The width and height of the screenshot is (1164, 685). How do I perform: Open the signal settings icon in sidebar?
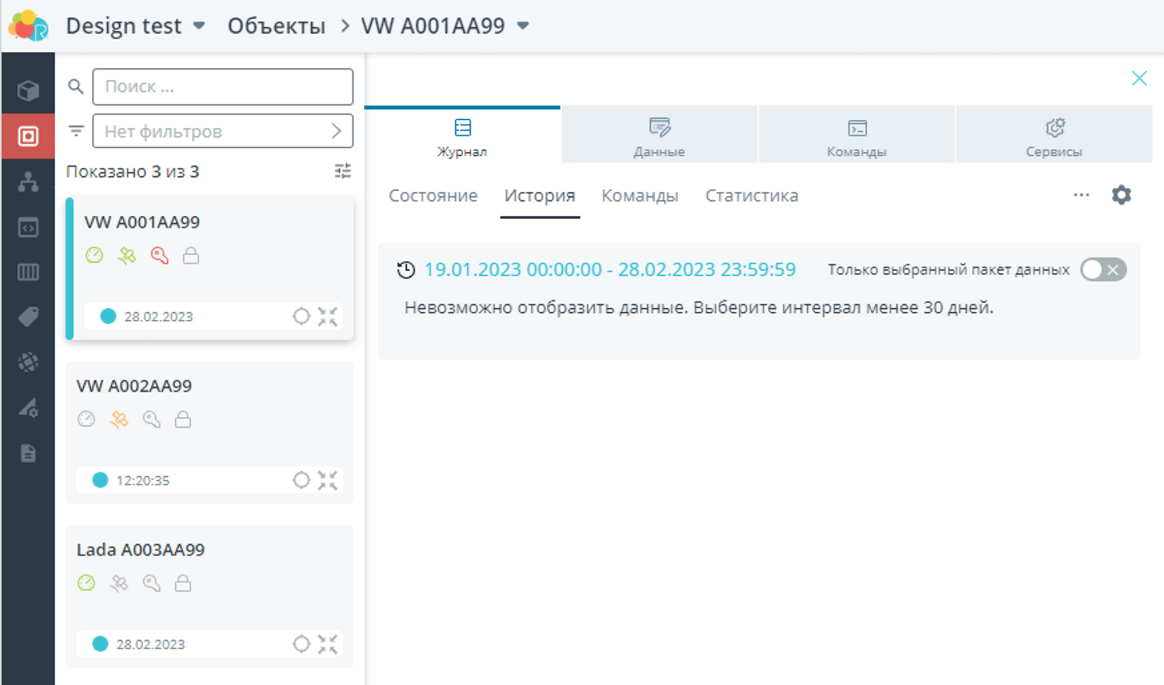[28, 408]
